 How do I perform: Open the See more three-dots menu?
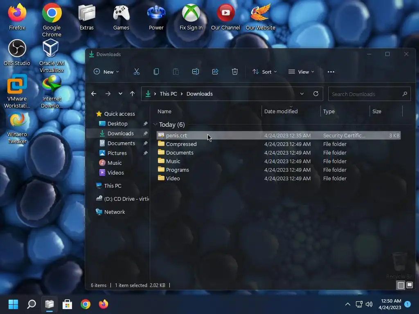click(x=331, y=72)
